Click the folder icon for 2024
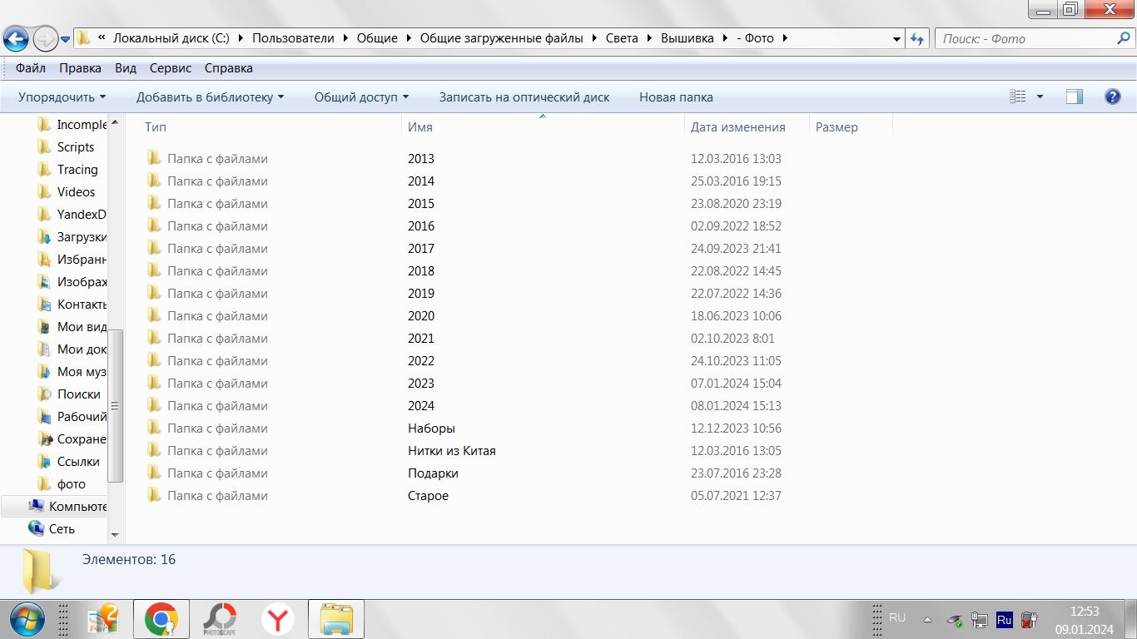1137x639 pixels. click(x=153, y=405)
